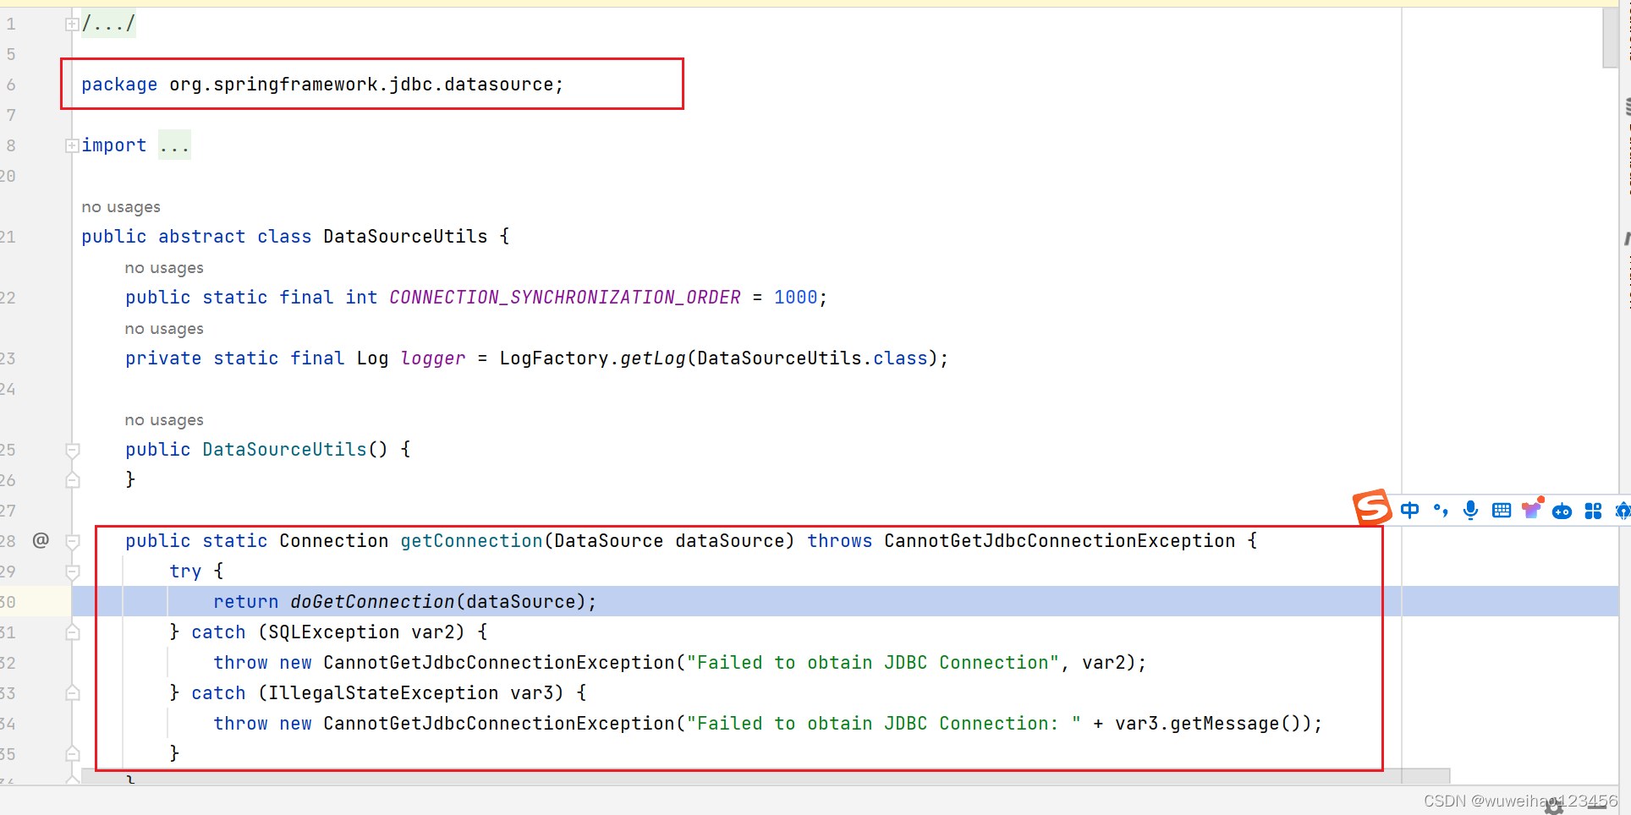
Task: Click the string "Failed to obtain JDBC Connection" on line 32
Action: coord(873,663)
